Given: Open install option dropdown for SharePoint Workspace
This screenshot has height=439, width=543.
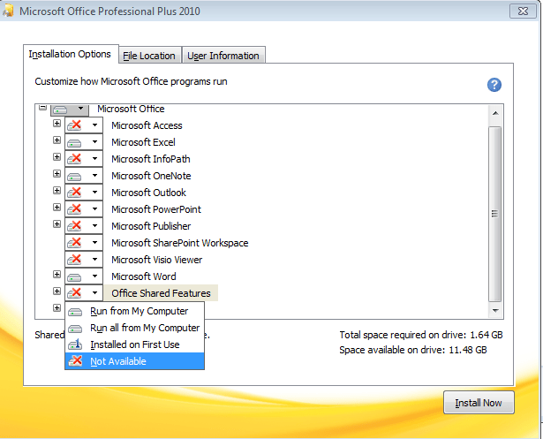Looking at the screenshot, I should click(x=94, y=243).
